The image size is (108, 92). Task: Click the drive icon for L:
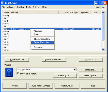pos(5,26)
